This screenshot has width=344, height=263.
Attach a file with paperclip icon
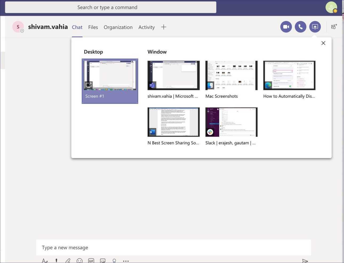[x=68, y=261]
